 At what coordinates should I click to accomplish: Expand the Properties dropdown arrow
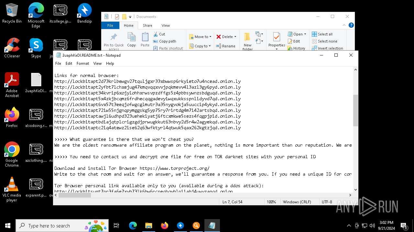tap(277, 49)
